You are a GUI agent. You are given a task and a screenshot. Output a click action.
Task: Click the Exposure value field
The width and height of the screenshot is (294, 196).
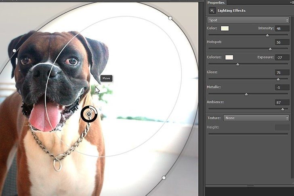[x=282, y=58]
